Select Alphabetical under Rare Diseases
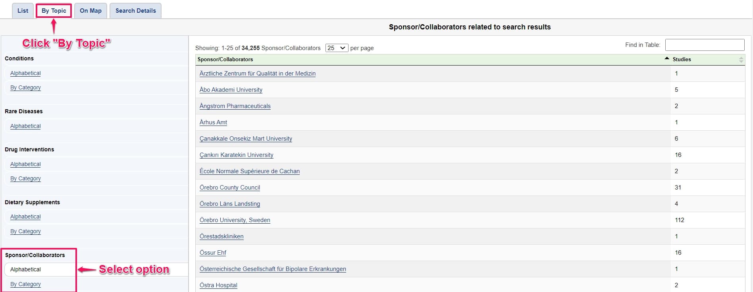The width and height of the screenshot is (753, 292). 25,126
